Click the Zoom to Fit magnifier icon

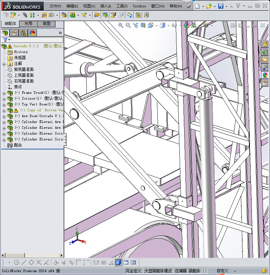121,25
